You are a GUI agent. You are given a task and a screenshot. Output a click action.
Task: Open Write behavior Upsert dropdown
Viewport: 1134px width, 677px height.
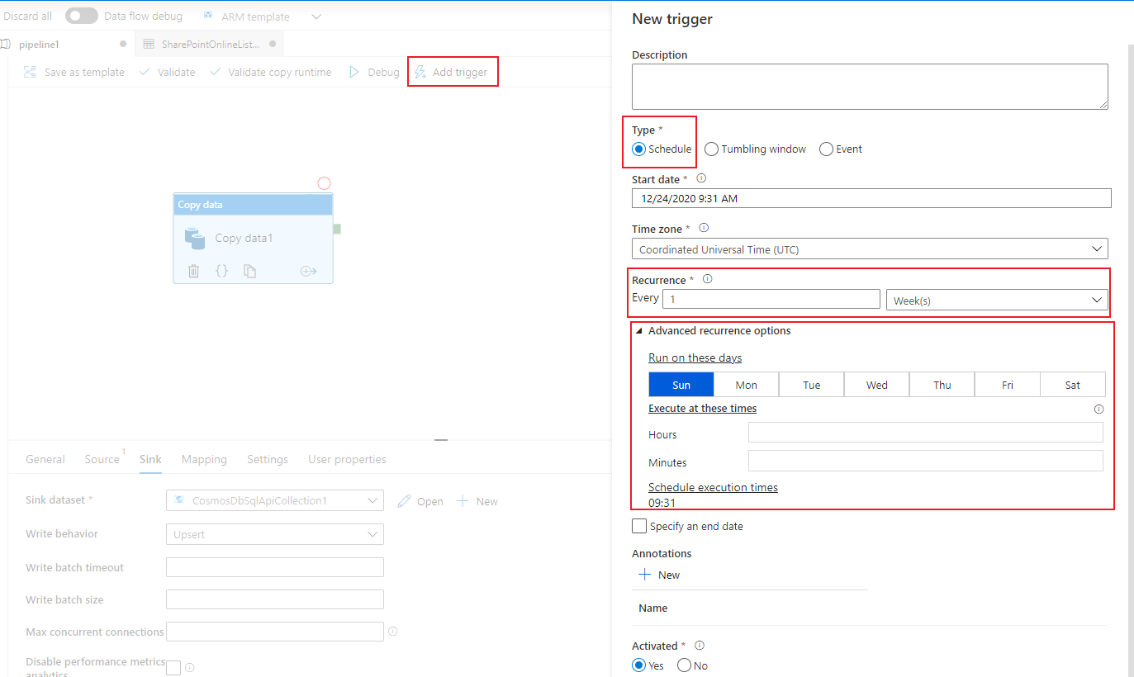[275, 534]
